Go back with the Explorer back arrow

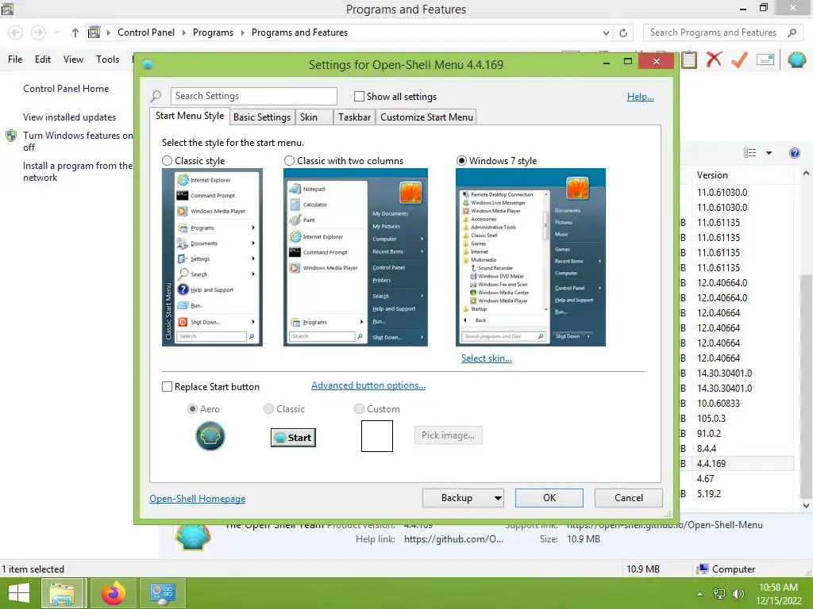16,33
